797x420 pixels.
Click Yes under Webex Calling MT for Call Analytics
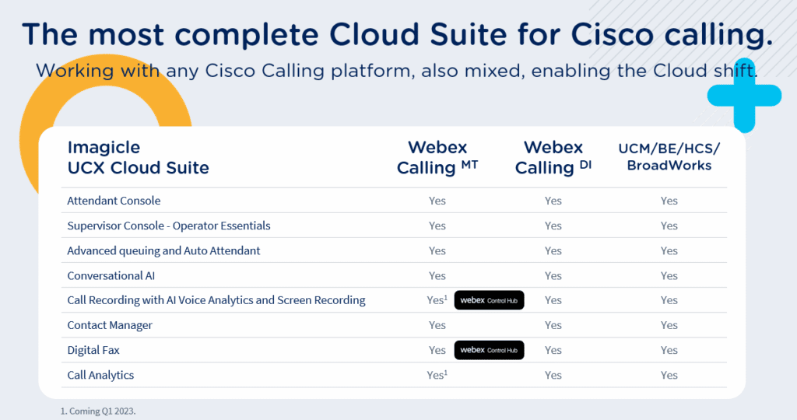coord(437,375)
